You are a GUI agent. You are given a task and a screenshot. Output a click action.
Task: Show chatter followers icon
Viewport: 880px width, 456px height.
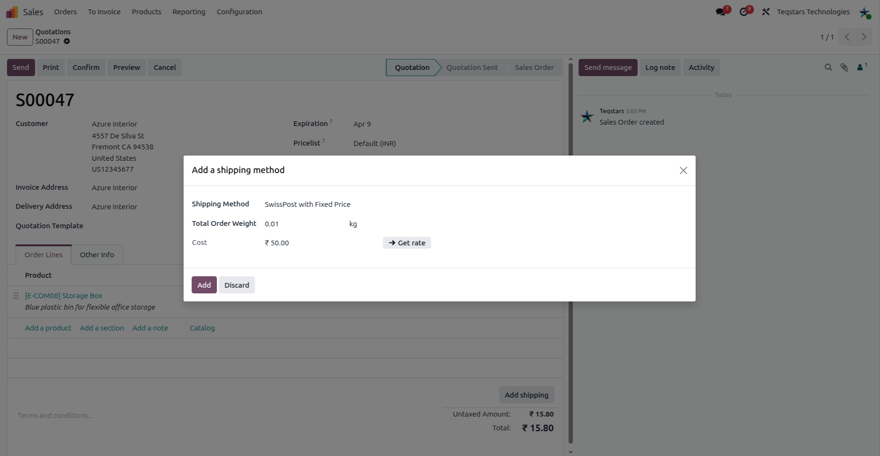pyautogui.click(x=862, y=67)
